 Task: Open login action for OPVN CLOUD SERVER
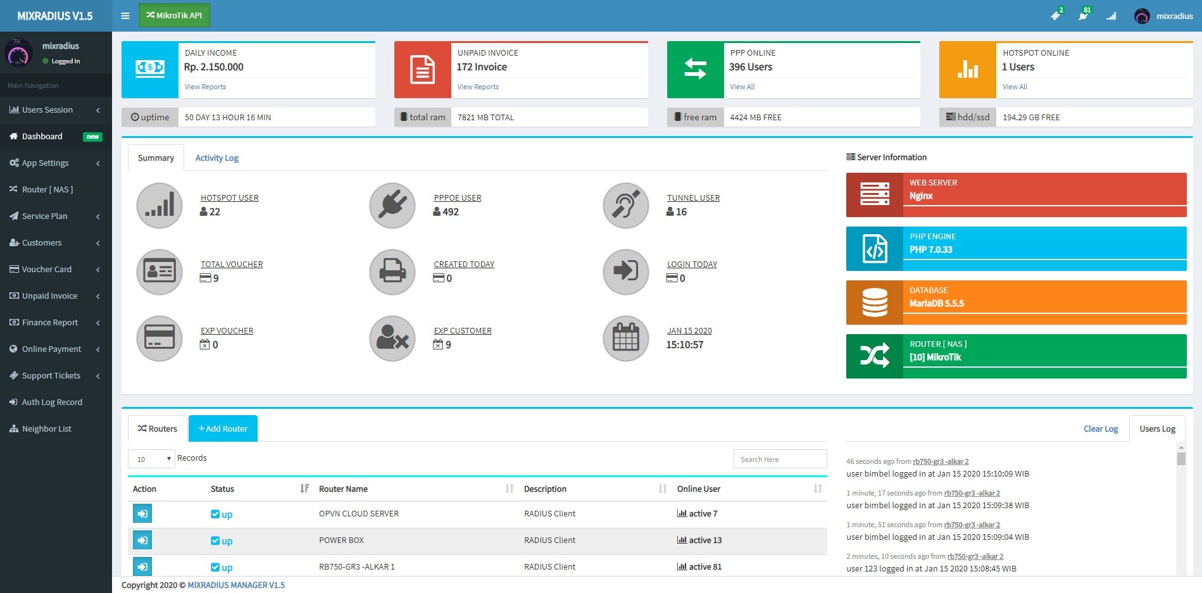click(x=142, y=513)
